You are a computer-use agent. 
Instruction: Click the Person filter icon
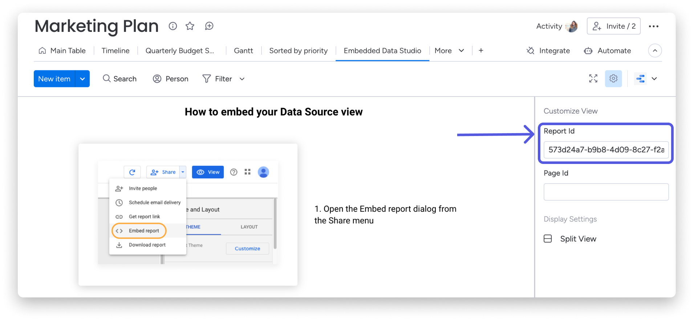[x=157, y=79]
